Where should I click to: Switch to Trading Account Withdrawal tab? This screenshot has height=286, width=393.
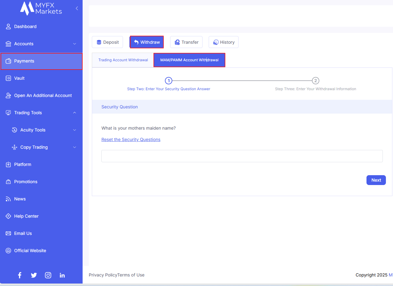[123, 60]
